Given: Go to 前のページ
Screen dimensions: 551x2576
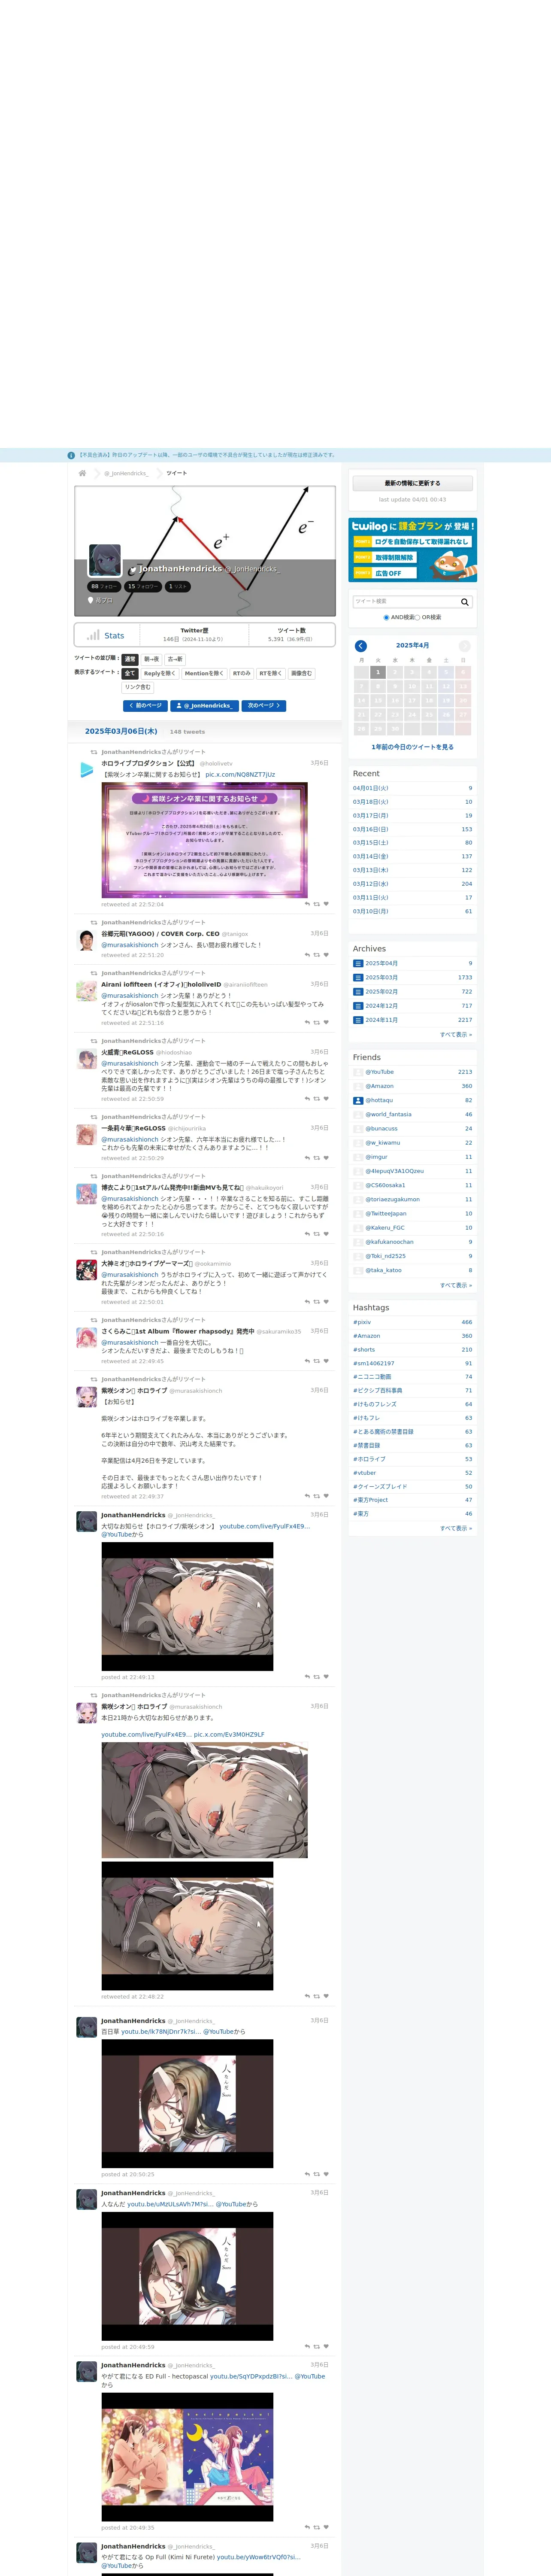Looking at the screenshot, I should click(146, 706).
